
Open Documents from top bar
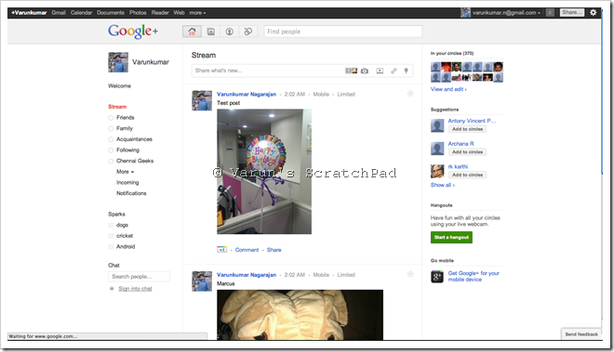click(x=111, y=12)
